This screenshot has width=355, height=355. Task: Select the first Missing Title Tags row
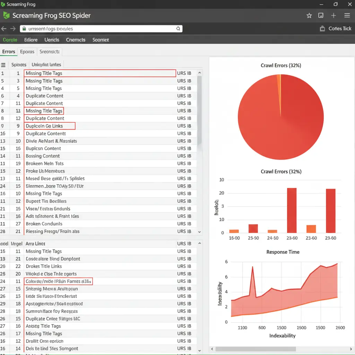pyautogui.click(x=100, y=73)
